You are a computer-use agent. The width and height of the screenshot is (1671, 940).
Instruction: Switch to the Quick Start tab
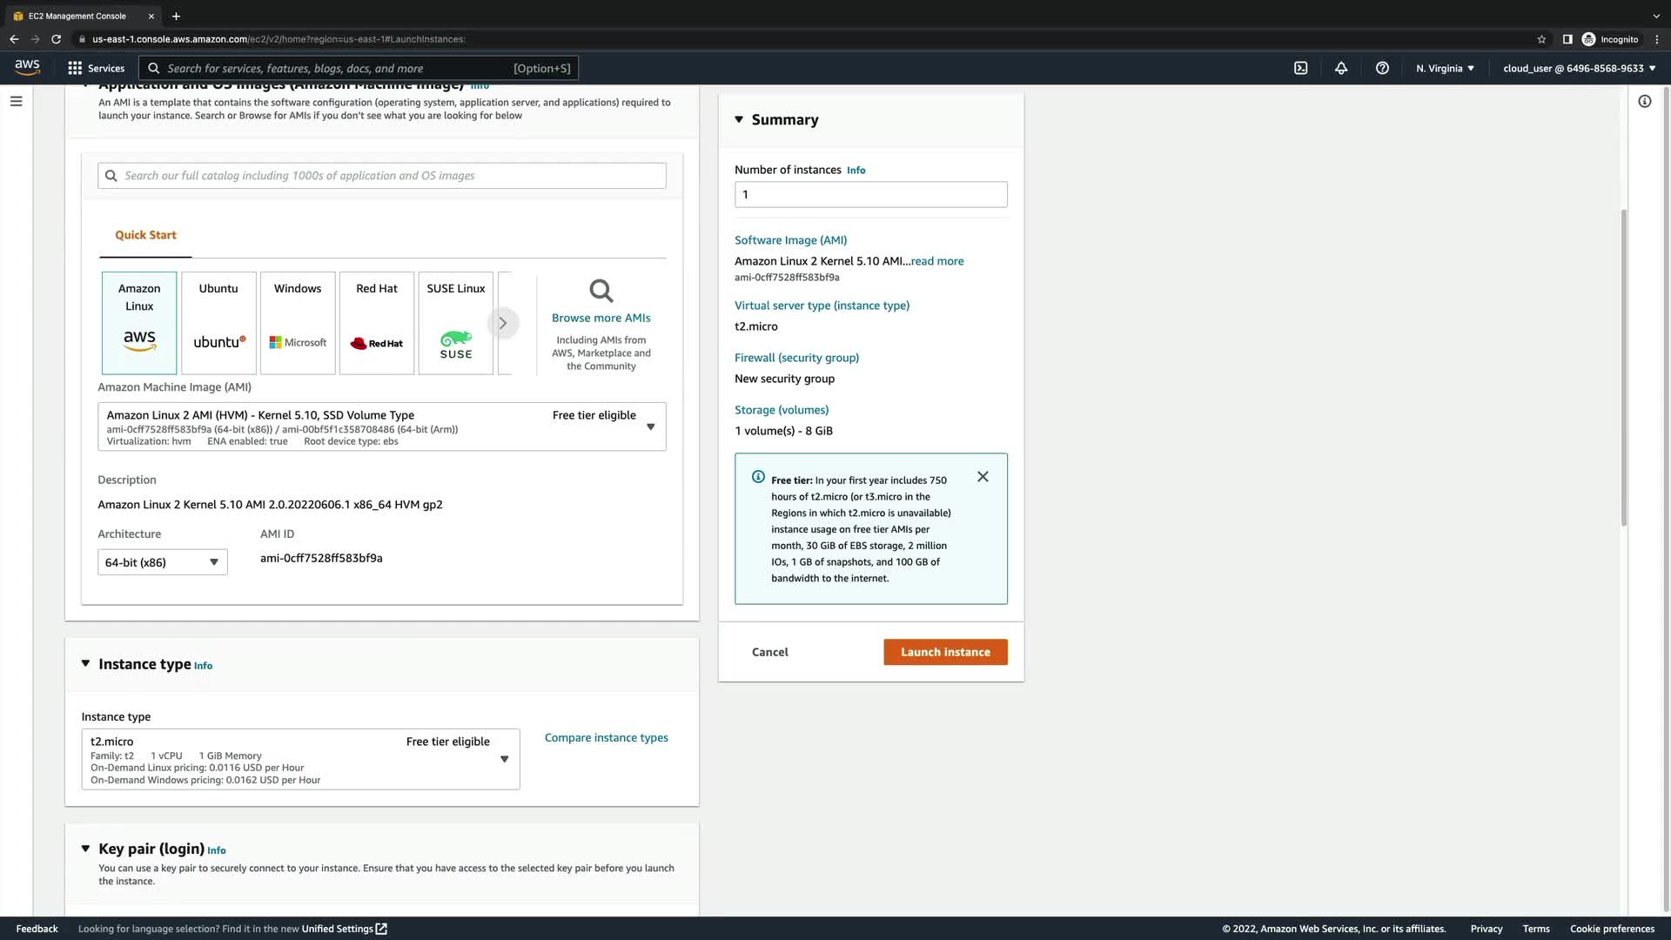coord(145,235)
